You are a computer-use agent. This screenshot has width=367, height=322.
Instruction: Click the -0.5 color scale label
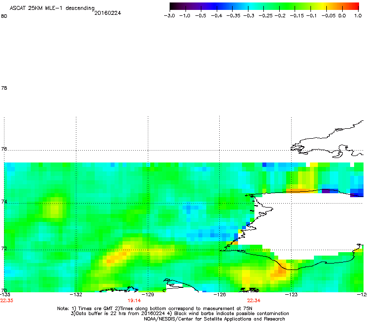200,16
